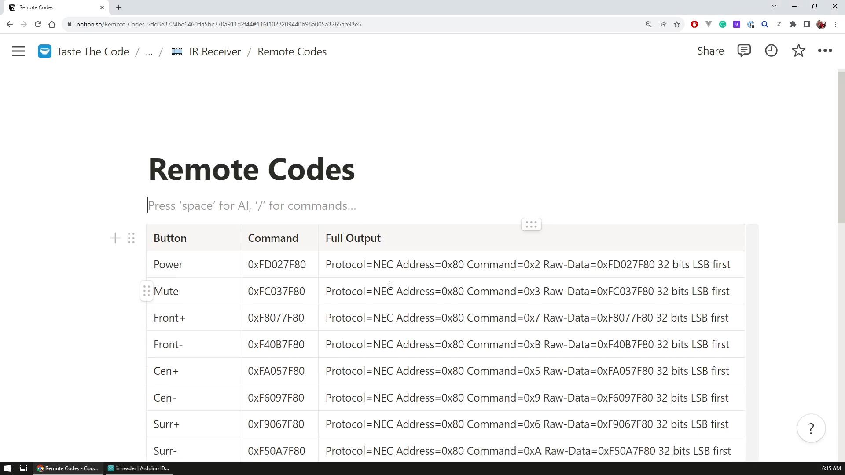845x475 pixels.
Task: Favorite this page using the star icon
Action: click(x=798, y=51)
